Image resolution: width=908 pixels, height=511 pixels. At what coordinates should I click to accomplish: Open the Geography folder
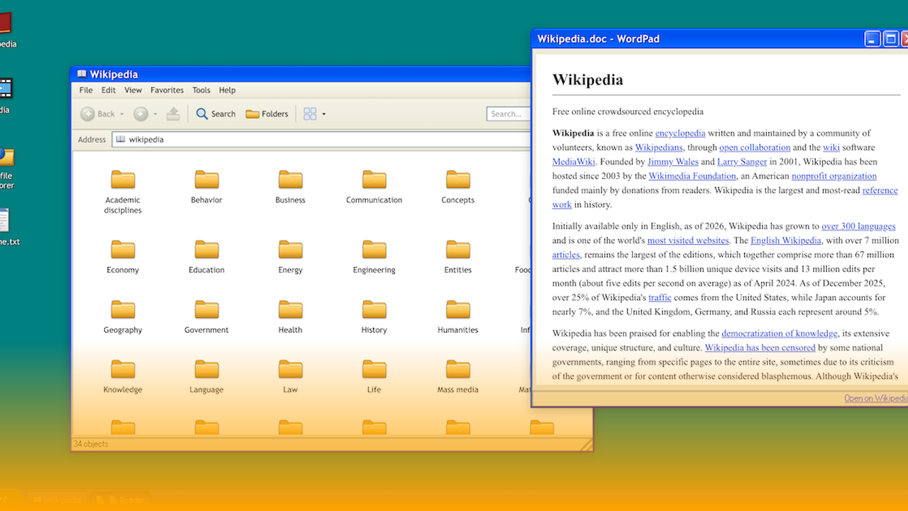click(x=123, y=317)
